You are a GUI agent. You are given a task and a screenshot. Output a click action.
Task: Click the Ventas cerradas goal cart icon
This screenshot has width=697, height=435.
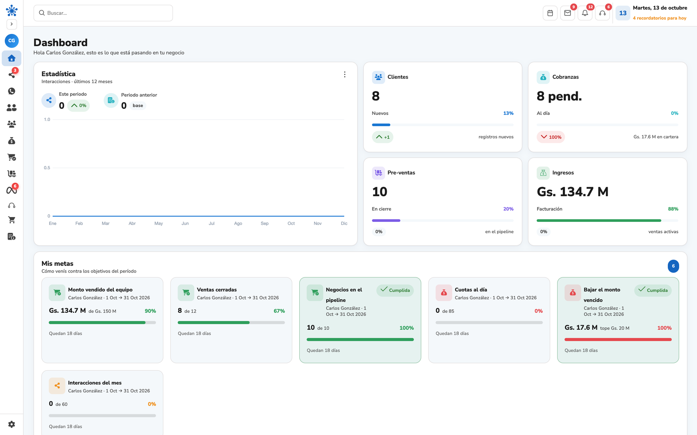click(186, 293)
